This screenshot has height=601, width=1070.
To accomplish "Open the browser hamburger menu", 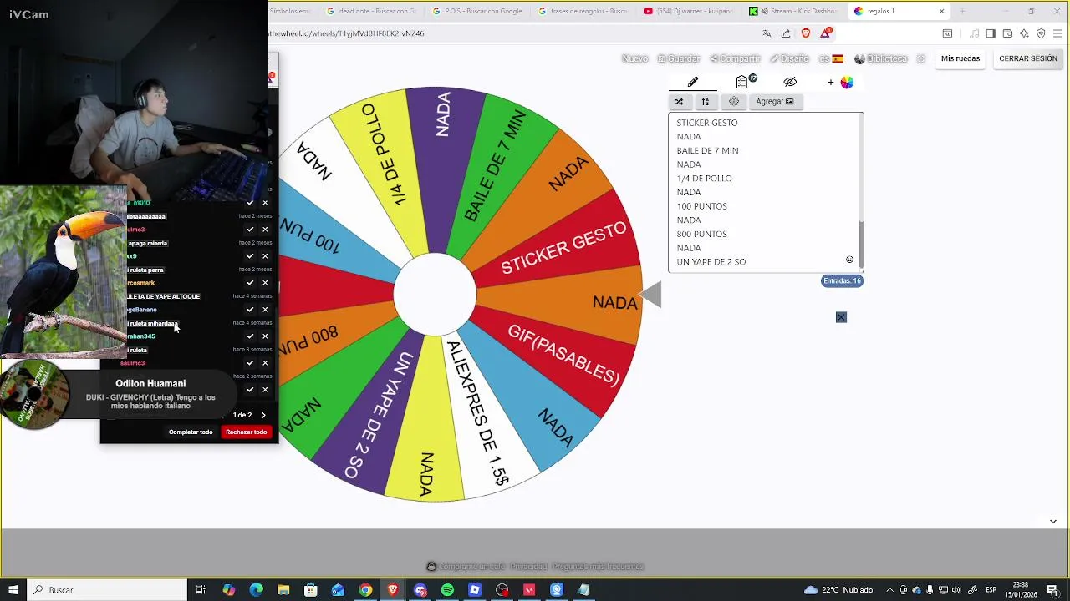I will click(1057, 33).
